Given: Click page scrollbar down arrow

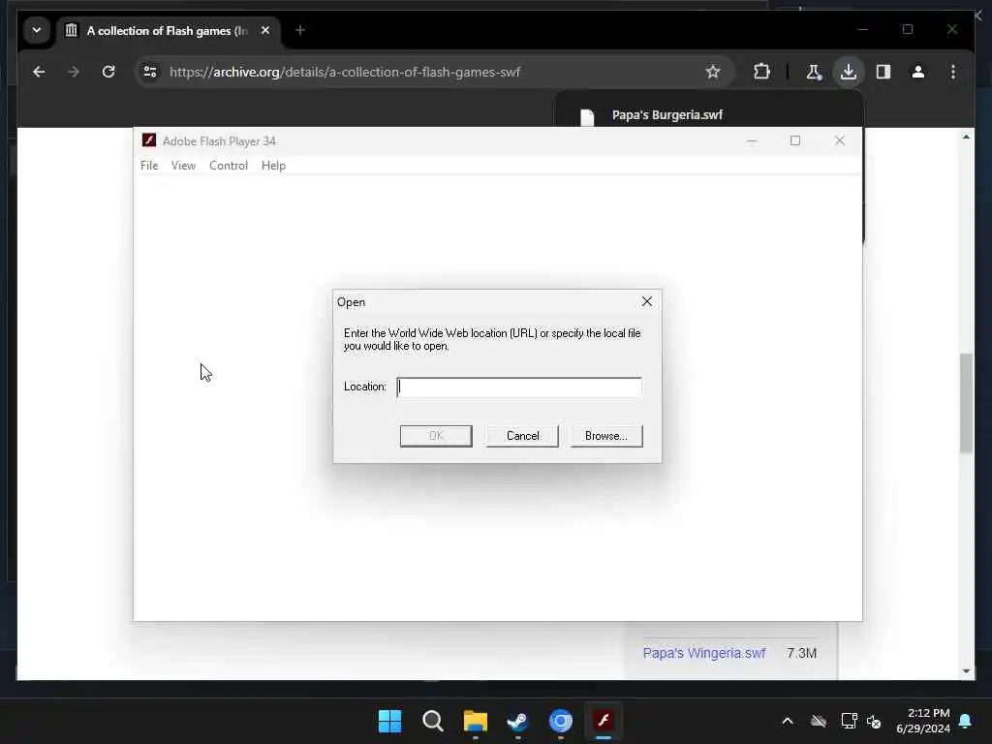Looking at the screenshot, I should [x=966, y=671].
